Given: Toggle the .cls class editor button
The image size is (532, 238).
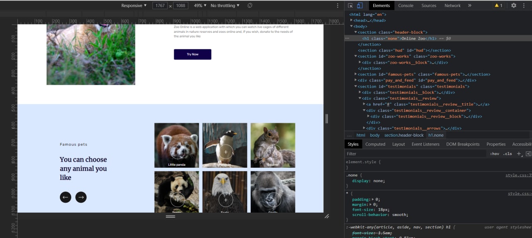Looking at the screenshot, I should pyautogui.click(x=507, y=154).
